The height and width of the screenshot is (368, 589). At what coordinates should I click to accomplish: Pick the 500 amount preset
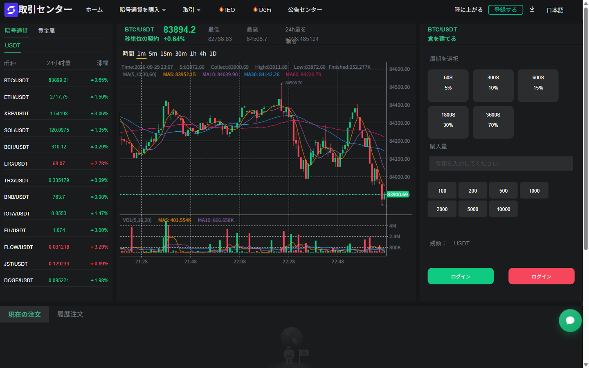coord(504,191)
